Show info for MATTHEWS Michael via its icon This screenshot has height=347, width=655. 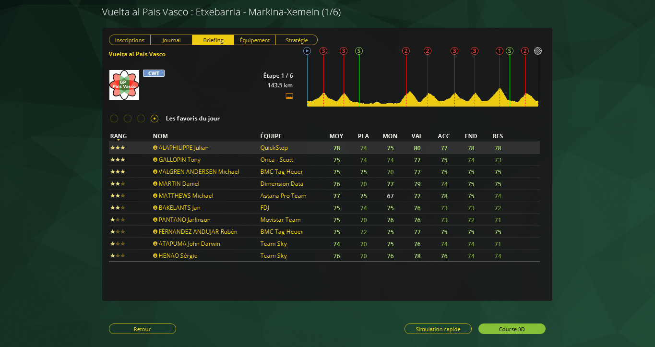pyautogui.click(x=155, y=196)
